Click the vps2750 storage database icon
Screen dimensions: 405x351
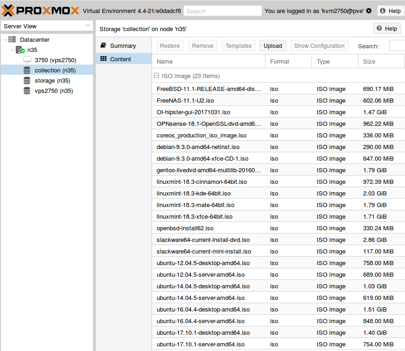pyautogui.click(x=27, y=91)
